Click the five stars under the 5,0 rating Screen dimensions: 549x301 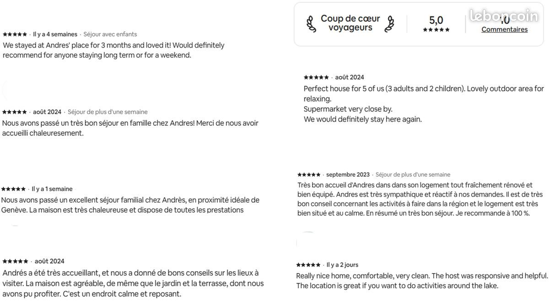tap(436, 30)
